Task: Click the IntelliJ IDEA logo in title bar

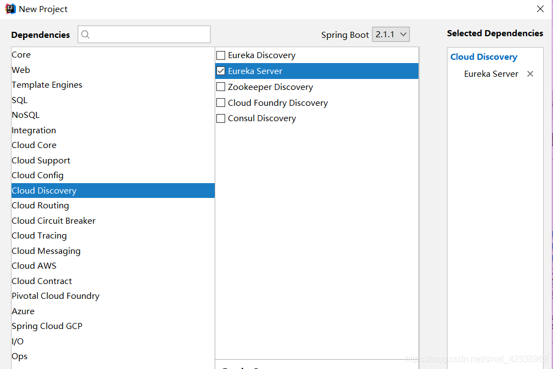Action: [x=10, y=9]
